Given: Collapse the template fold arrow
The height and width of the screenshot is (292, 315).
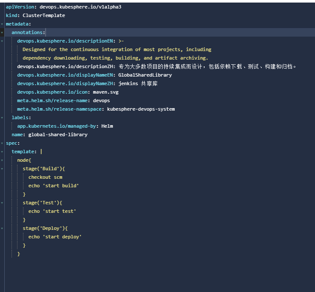Looking at the screenshot, I should click(2, 152).
